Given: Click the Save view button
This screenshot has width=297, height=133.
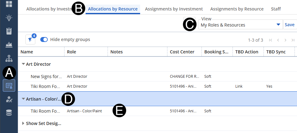Looking at the screenshot, I should pyautogui.click(x=290, y=25).
